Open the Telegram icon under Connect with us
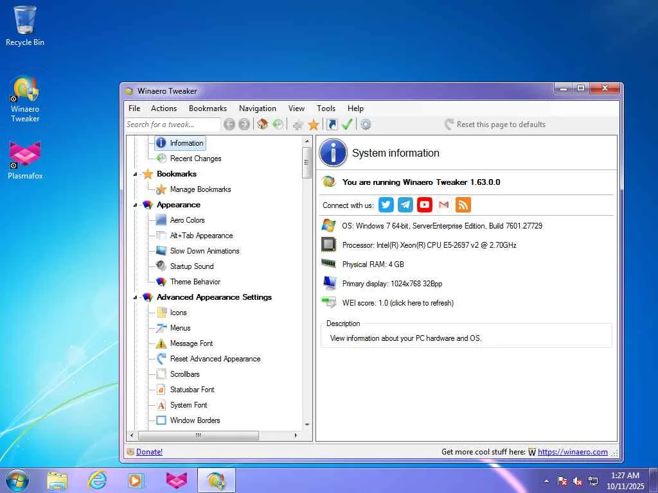Image resolution: width=658 pixels, height=493 pixels. click(x=405, y=205)
